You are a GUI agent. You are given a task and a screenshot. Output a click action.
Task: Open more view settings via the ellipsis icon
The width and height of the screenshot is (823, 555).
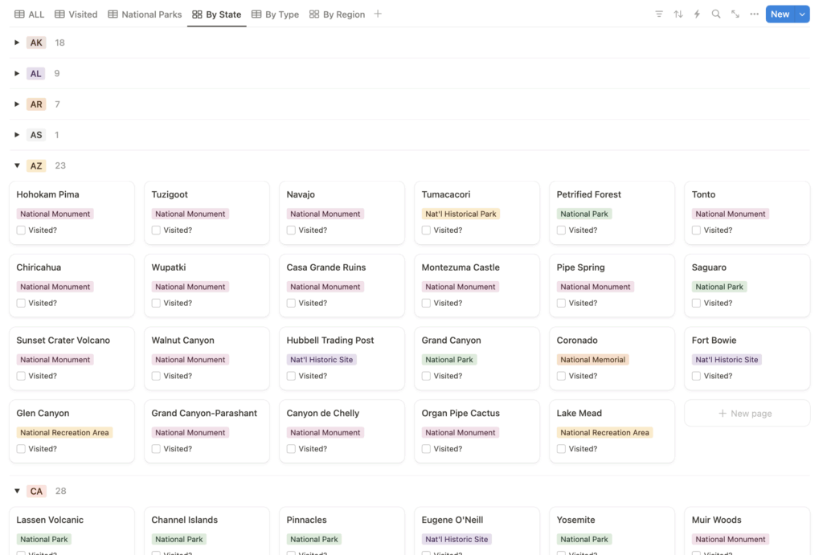[x=755, y=14]
